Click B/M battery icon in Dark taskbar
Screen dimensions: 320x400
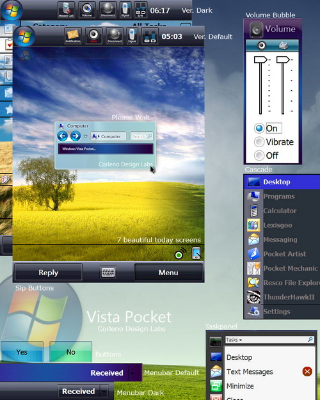pos(140,10)
